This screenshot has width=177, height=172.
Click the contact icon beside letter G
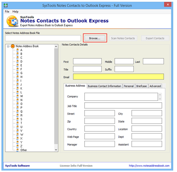click(x=17, y=73)
